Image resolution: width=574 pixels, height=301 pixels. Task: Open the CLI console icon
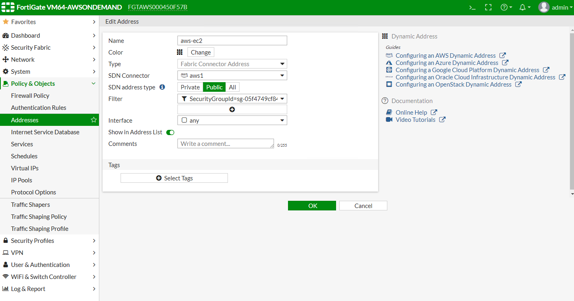pyautogui.click(x=472, y=7)
